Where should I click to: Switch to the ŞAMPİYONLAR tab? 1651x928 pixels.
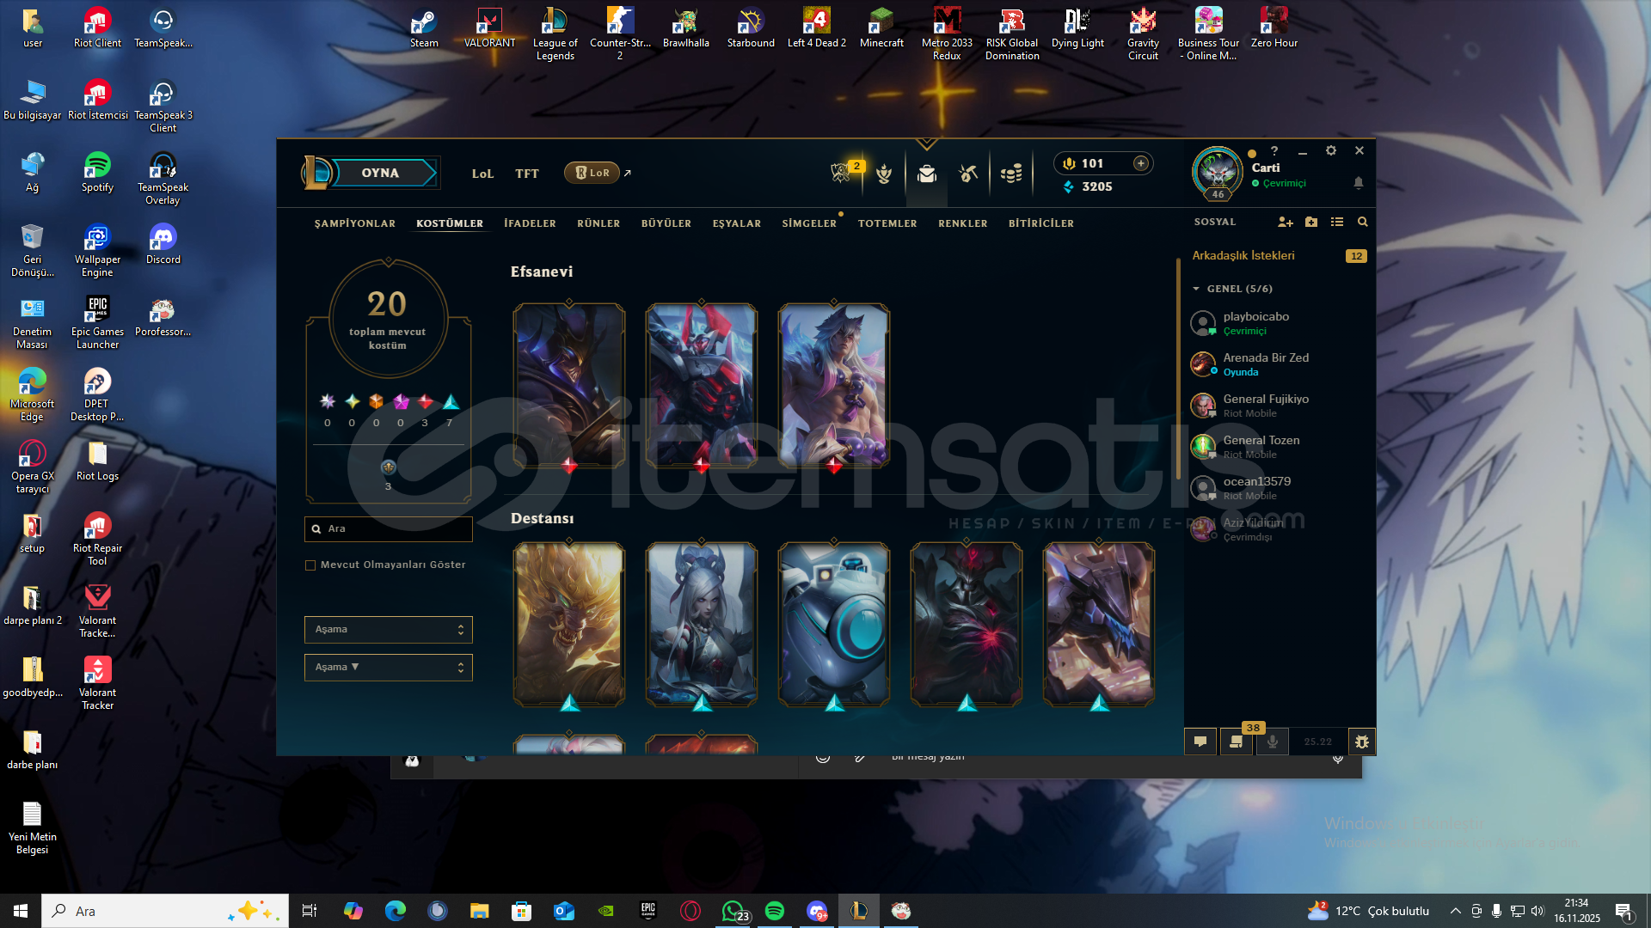click(354, 223)
